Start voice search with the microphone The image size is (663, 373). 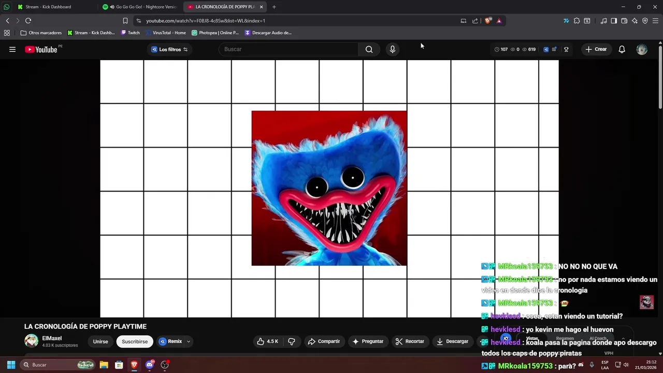(393, 49)
